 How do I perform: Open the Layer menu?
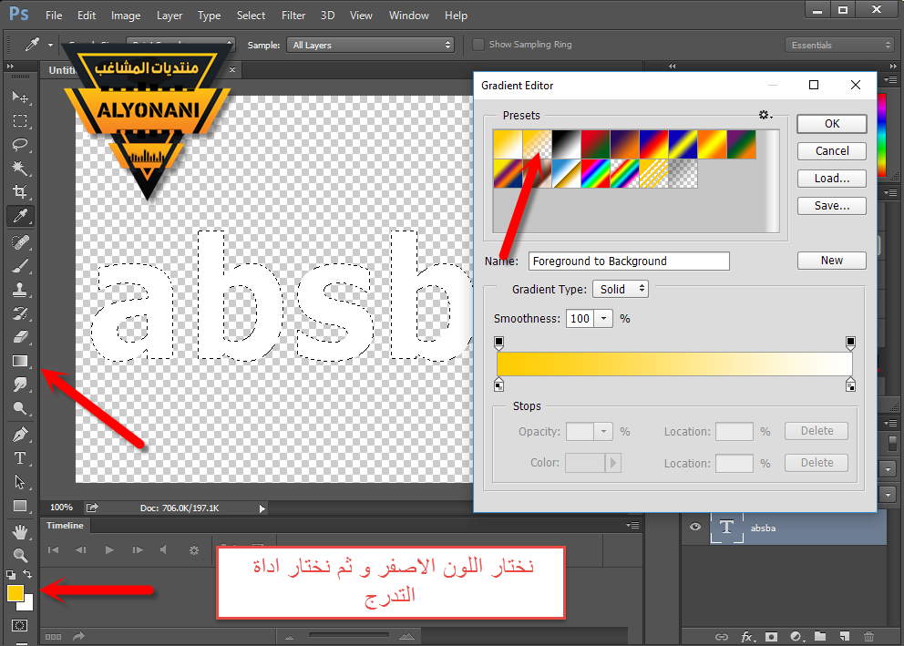pyautogui.click(x=169, y=15)
